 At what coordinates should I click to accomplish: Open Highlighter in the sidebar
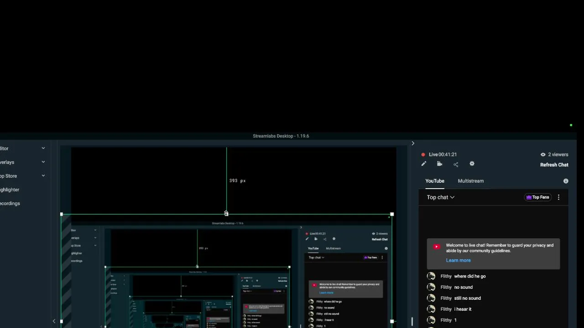9,190
